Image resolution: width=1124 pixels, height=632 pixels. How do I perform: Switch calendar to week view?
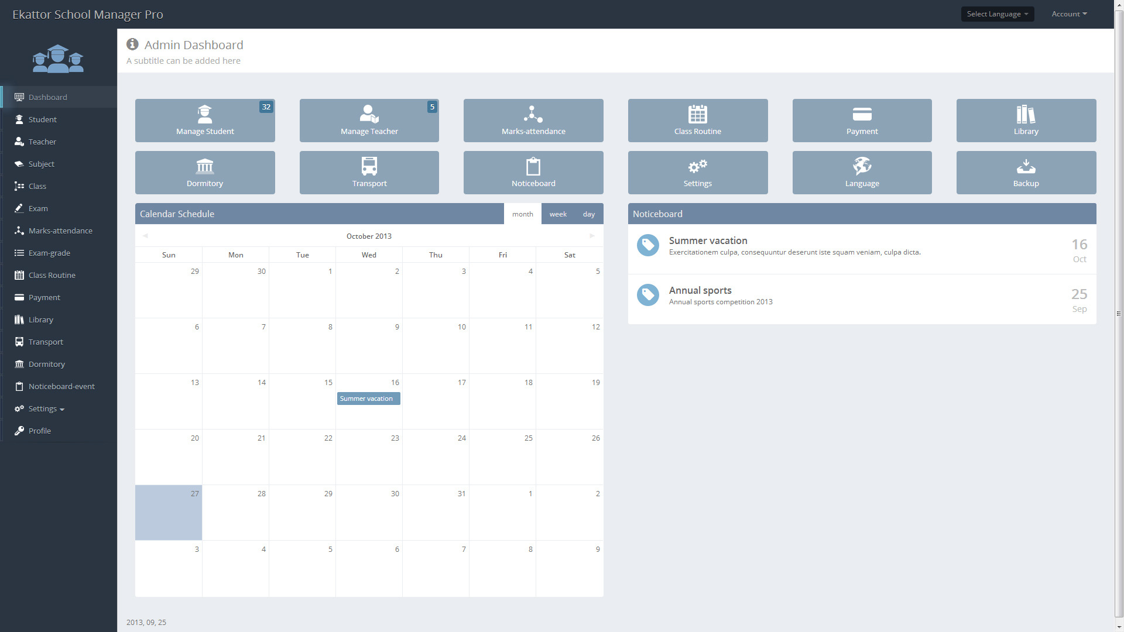[557, 214]
